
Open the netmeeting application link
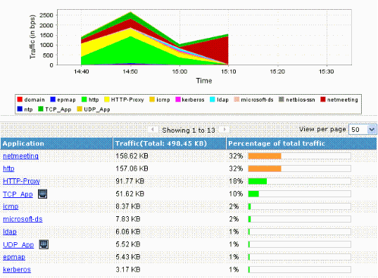tap(20, 156)
